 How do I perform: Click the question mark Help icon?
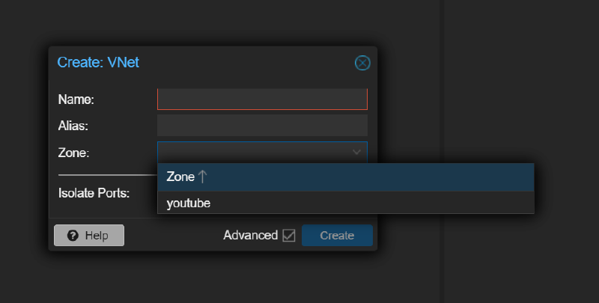73,235
